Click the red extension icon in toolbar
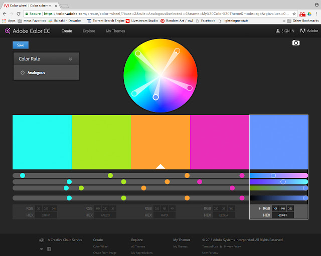This screenshot has width=321, height=256. [x=302, y=14]
